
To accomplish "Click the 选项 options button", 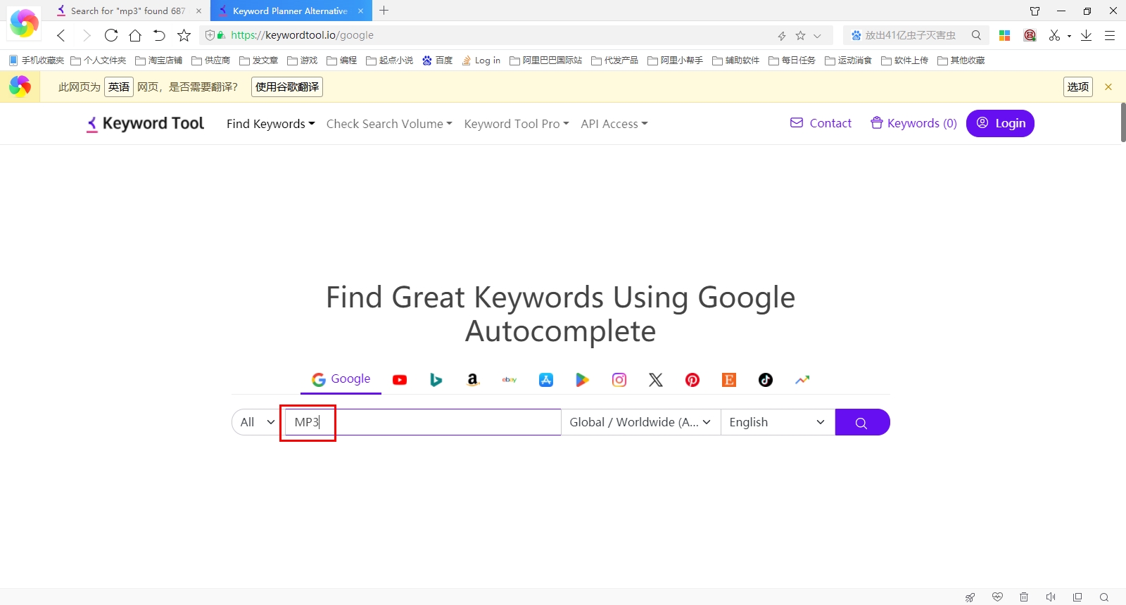I will pos(1078,87).
